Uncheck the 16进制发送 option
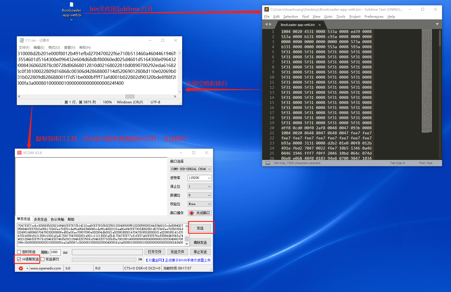Screen dimensions: 451x292 click(x=19, y=259)
